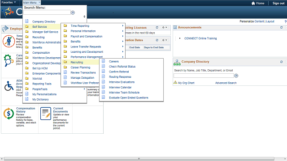
Task: Click the Time Reporting folder icon
Action: coord(65,25)
